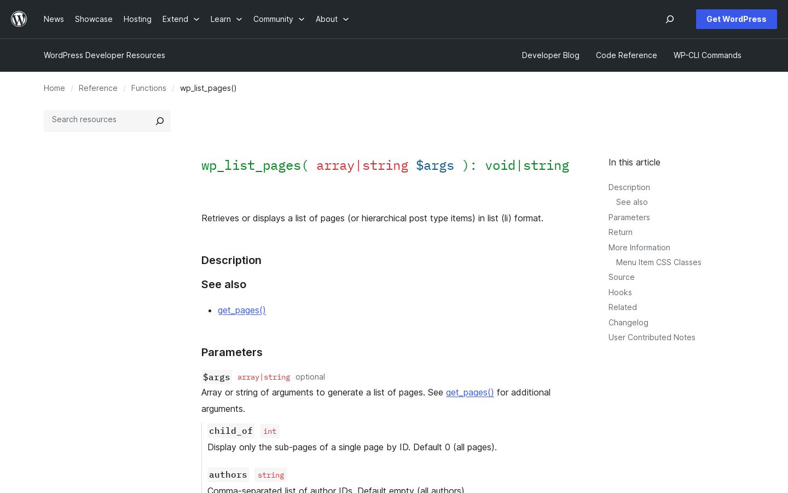This screenshot has width=788, height=493.
Task: Click the See also heading in the article body
Action: [224, 284]
